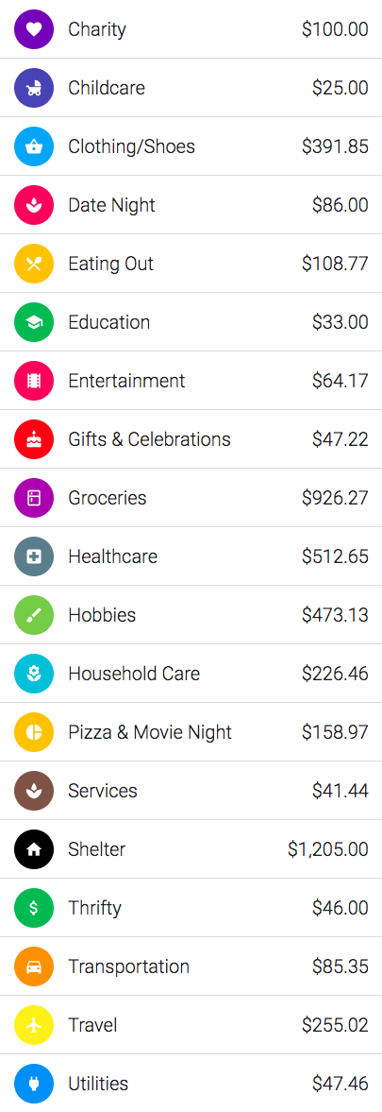Image resolution: width=382 pixels, height=1112 pixels.
Task: Select the orange car Transportation icon
Action: pos(34,967)
